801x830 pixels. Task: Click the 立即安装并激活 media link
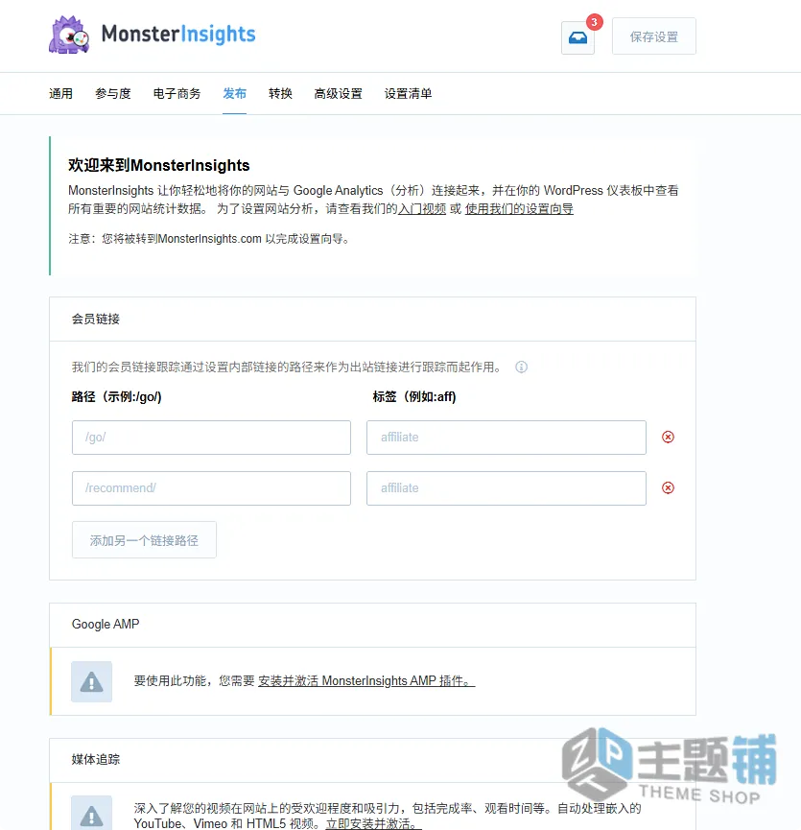click(x=373, y=823)
